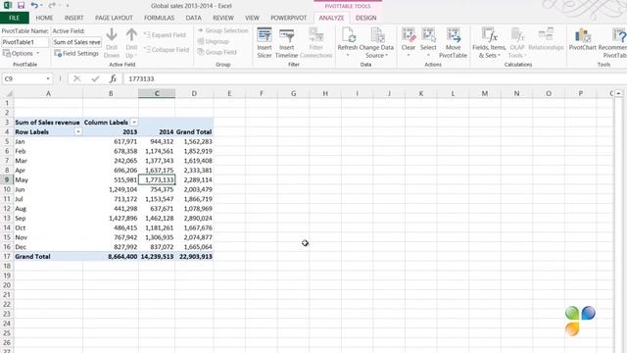Open Change Data Source
This screenshot has width=627, height=353.
tap(376, 43)
